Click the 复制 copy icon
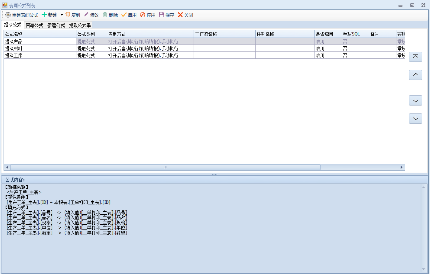The image size is (430, 274). 67,15
